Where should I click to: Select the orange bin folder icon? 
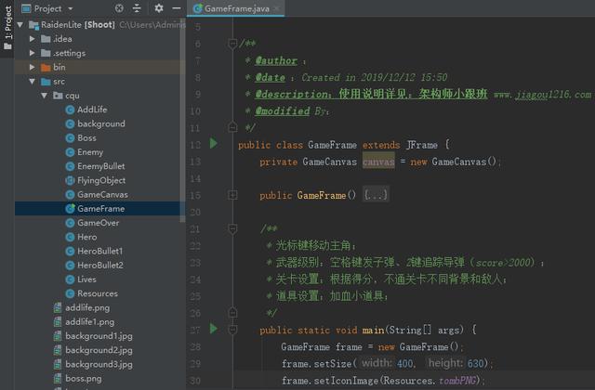click(x=46, y=68)
